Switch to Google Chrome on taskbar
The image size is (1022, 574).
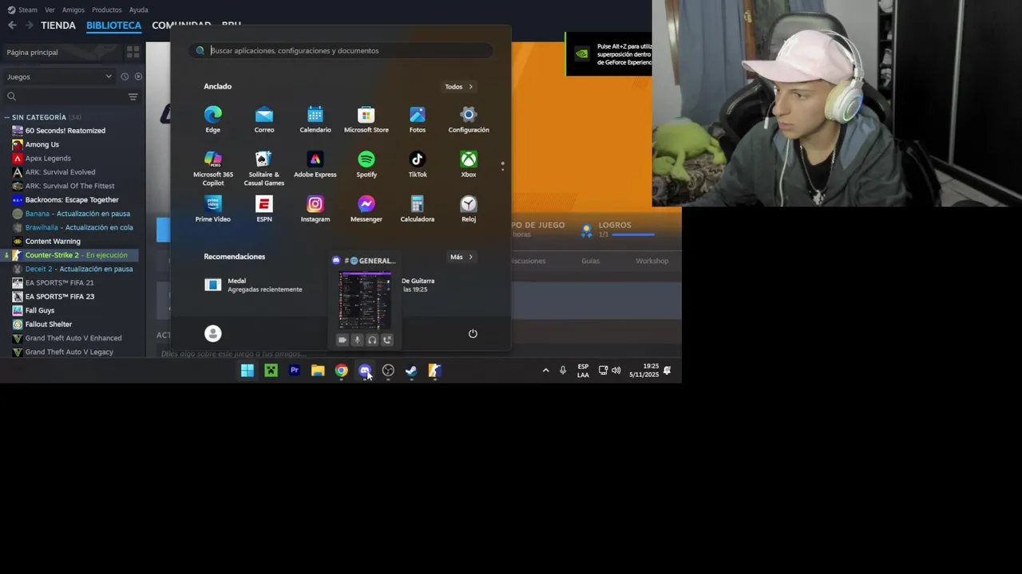342,370
